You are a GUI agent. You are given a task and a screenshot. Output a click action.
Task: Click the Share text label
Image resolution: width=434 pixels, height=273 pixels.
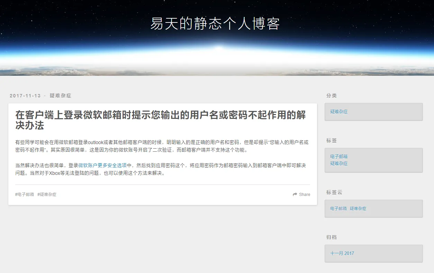(x=305, y=195)
